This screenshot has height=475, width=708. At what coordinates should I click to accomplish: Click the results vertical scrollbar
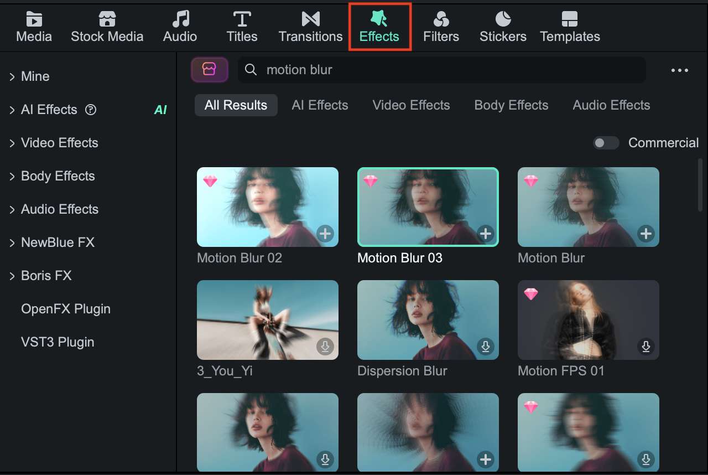tap(700, 185)
